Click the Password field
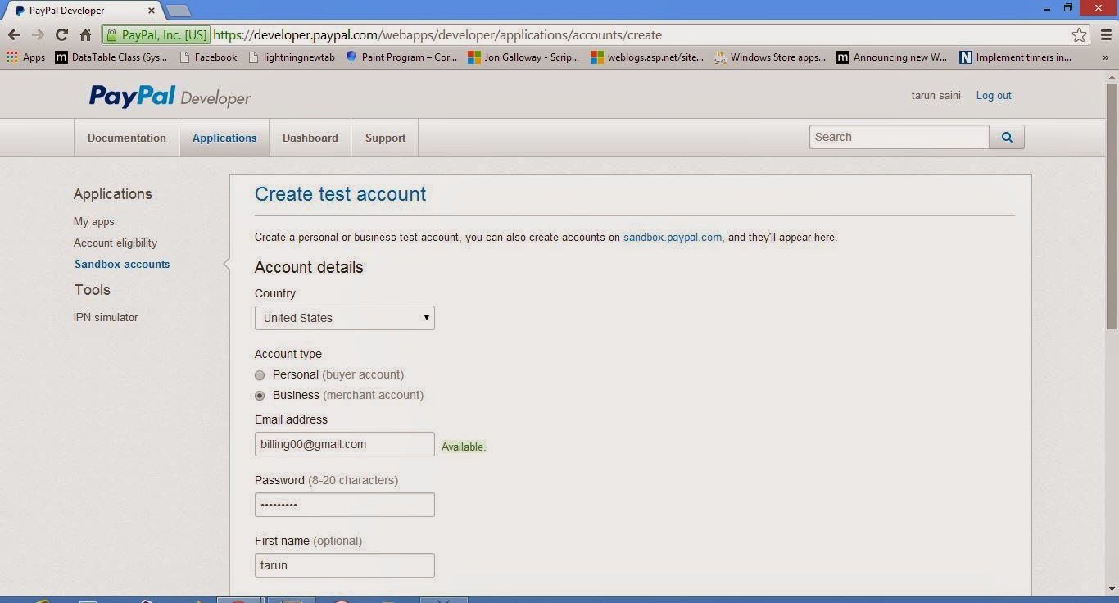This screenshot has width=1119, height=603. pyautogui.click(x=345, y=505)
